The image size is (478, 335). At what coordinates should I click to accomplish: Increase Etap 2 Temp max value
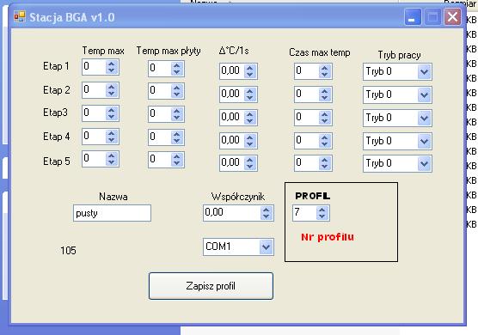click(x=112, y=87)
